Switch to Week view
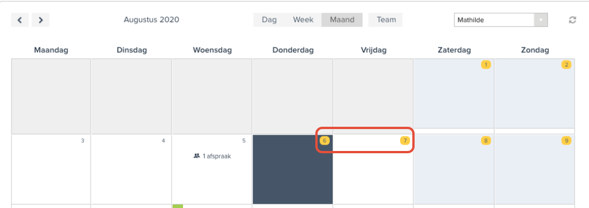Image resolution: width=589 pixels, height=208 pixels. [x=303, y=20]
